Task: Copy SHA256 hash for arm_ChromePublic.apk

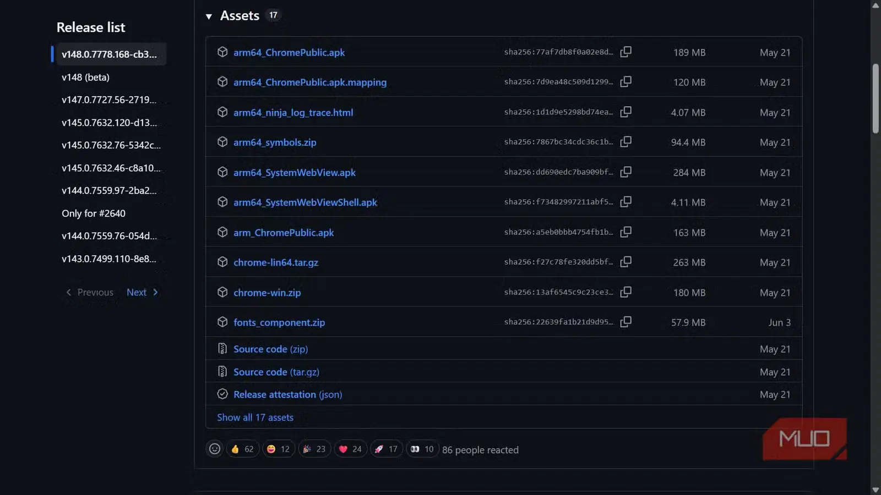Action: tap(626, 232)
